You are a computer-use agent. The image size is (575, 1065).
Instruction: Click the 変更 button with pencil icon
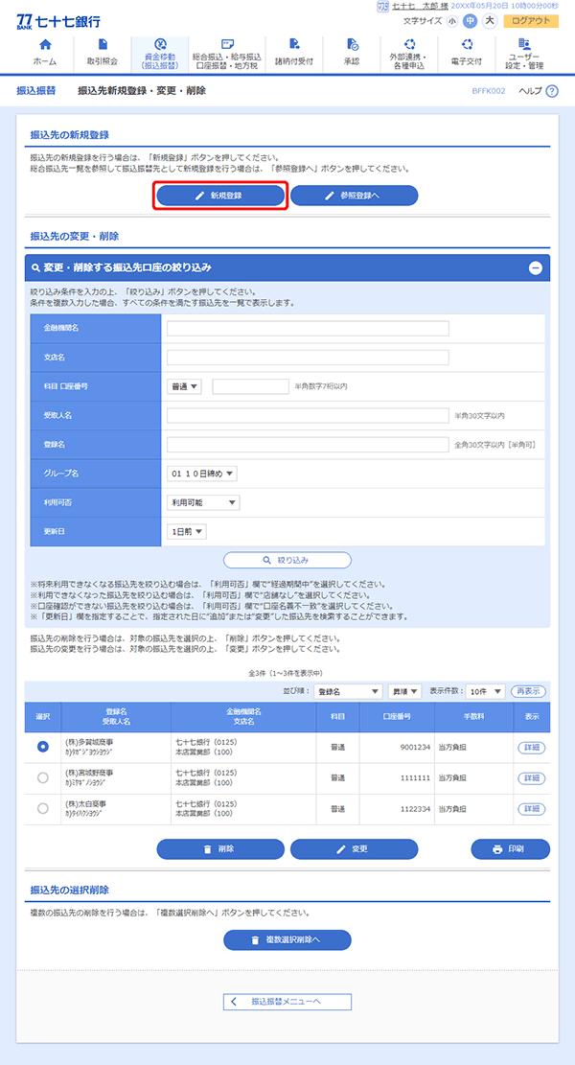(x=355, y=849)
